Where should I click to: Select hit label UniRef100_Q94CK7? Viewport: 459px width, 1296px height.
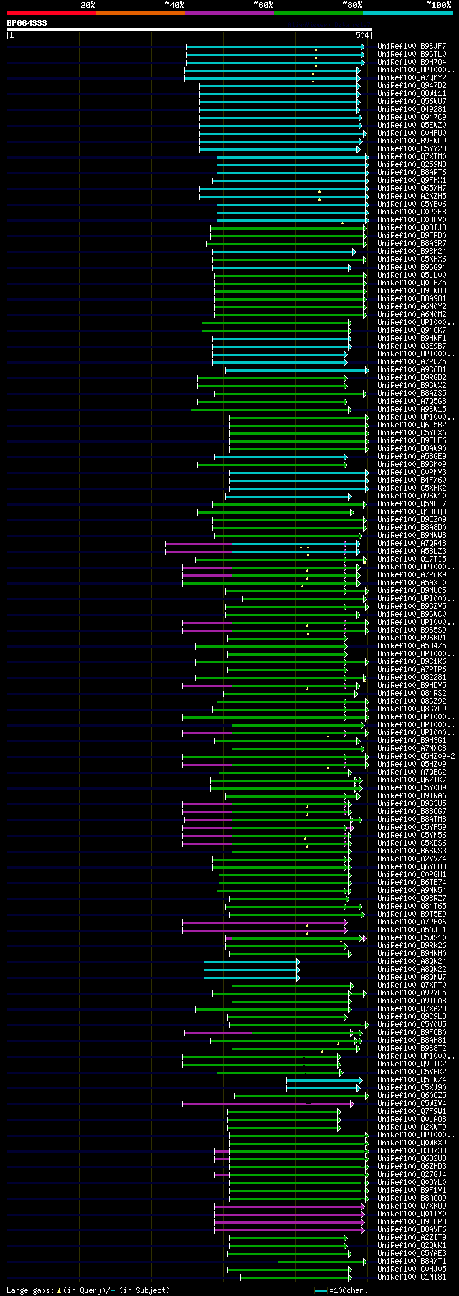pos(412,331)
